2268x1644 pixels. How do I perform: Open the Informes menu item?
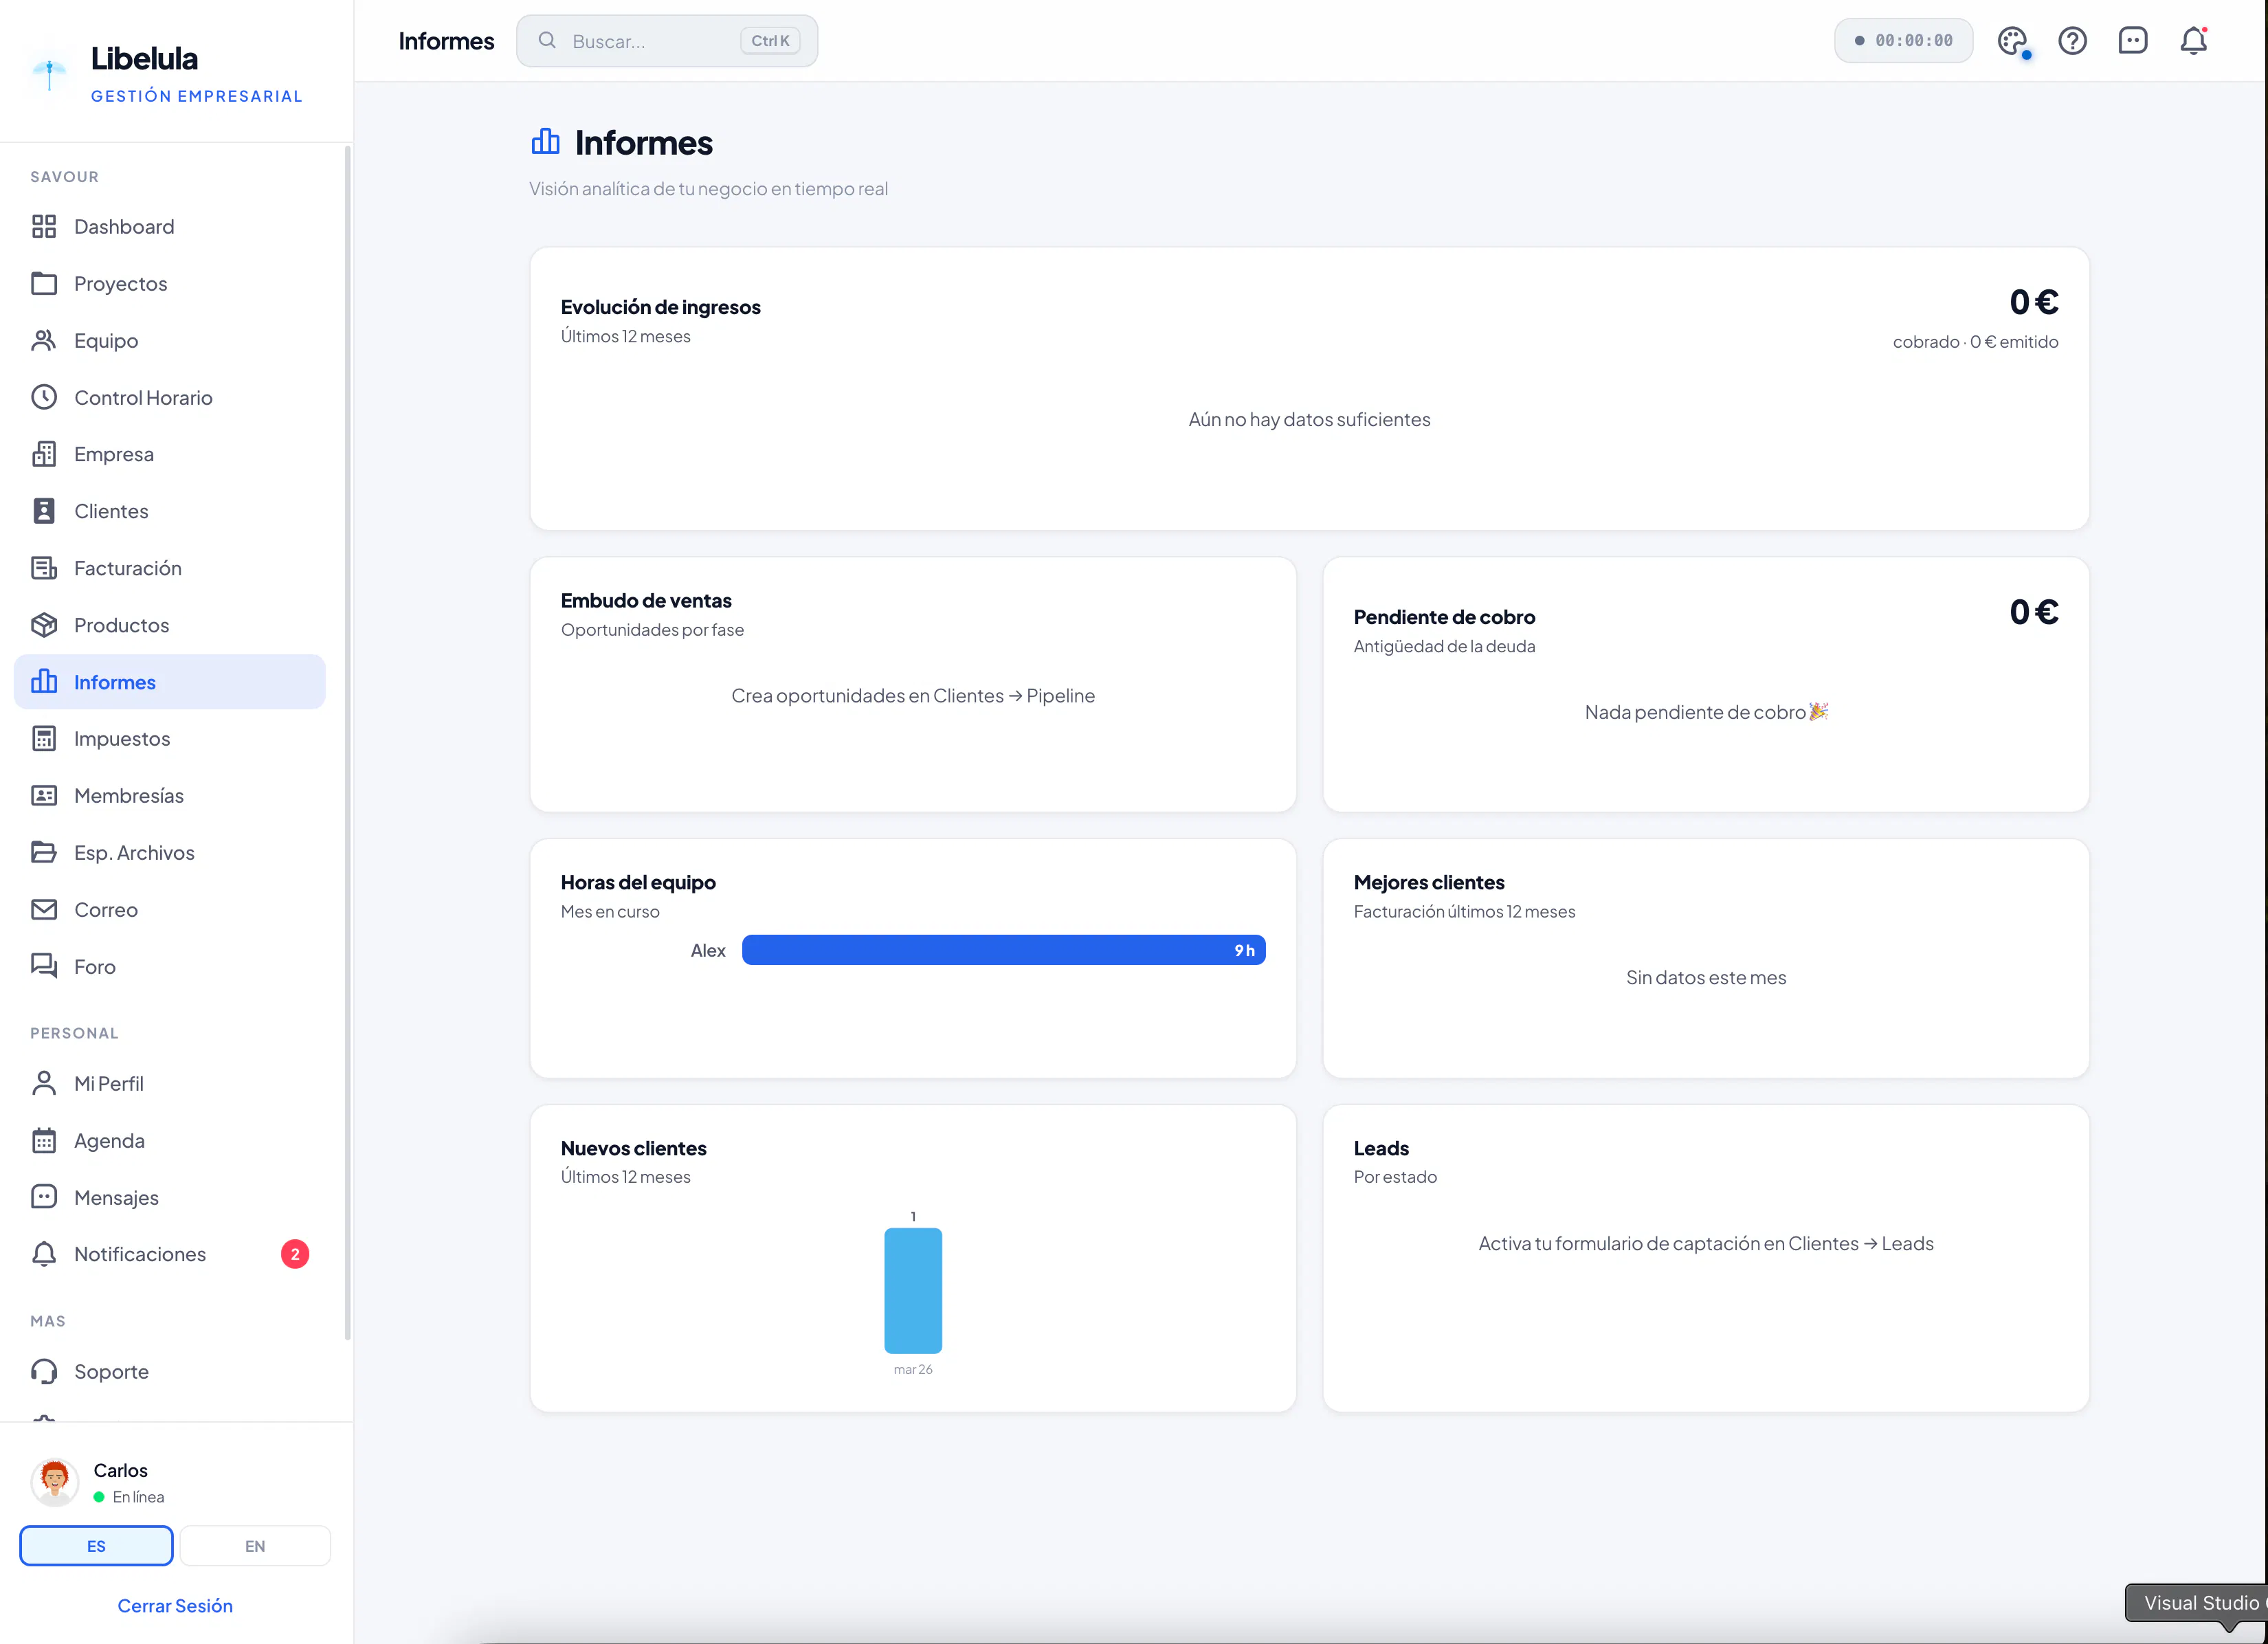(x=170, y=682)
